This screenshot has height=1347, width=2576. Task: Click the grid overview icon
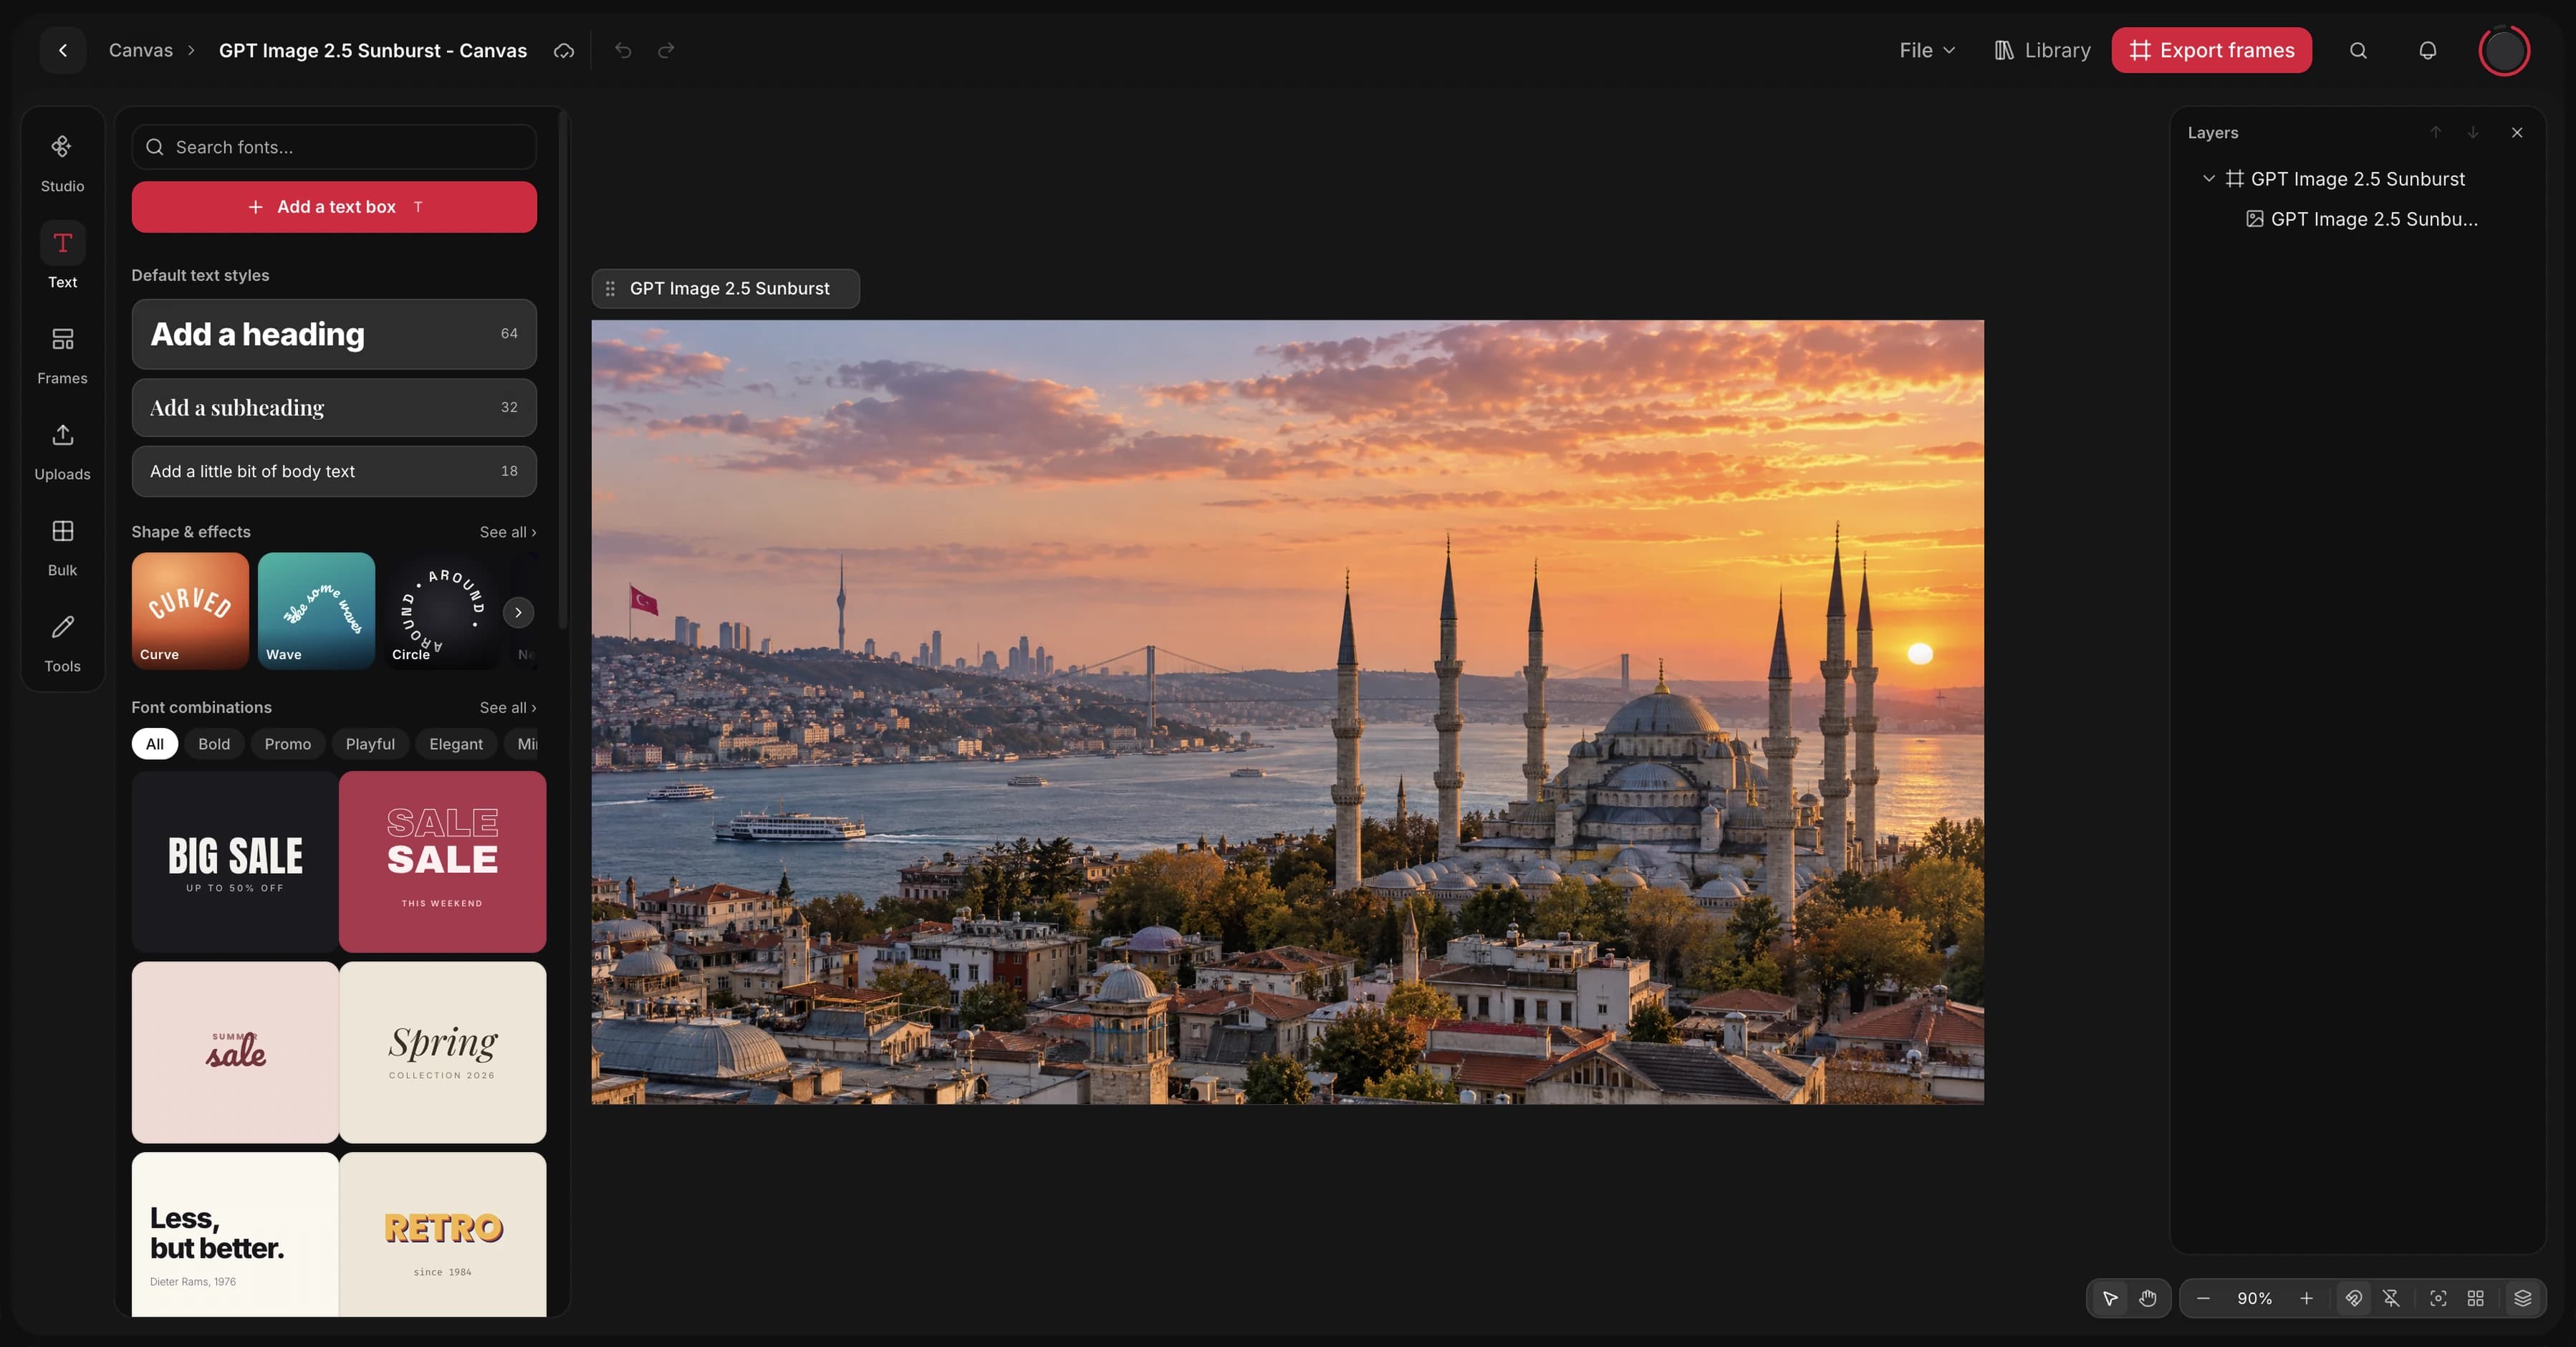(2475, 1298)
